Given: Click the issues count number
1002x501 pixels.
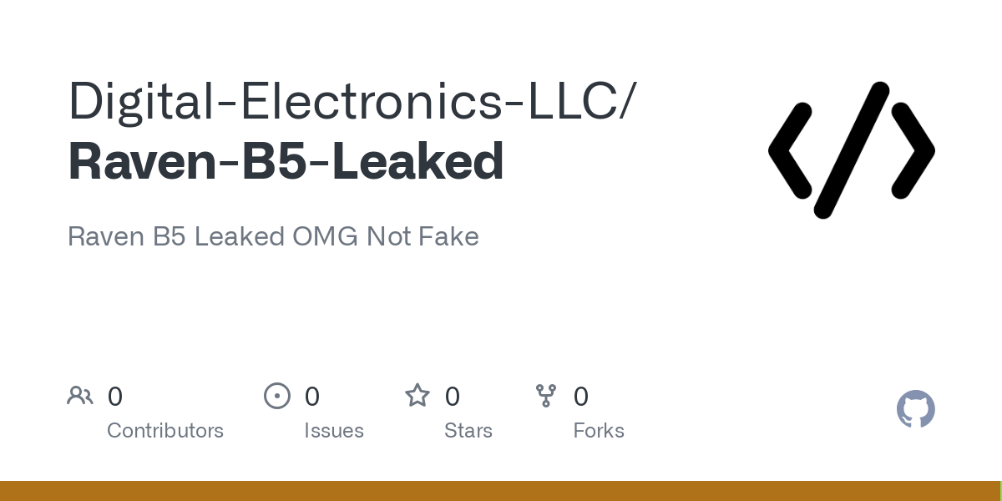Looking at the screenshot, I should point(312,397).
